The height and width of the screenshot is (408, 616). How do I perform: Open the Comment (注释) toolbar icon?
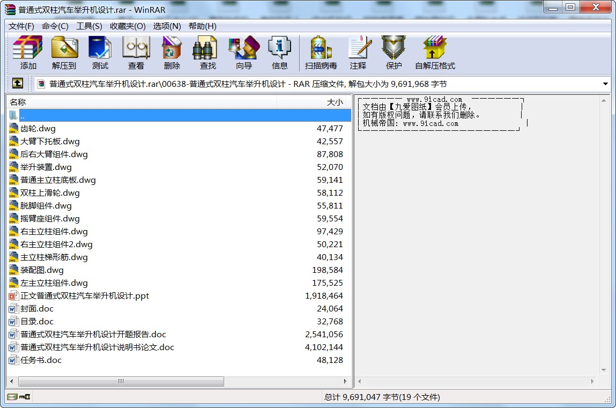pyautogui.click(x=358, y=53)
